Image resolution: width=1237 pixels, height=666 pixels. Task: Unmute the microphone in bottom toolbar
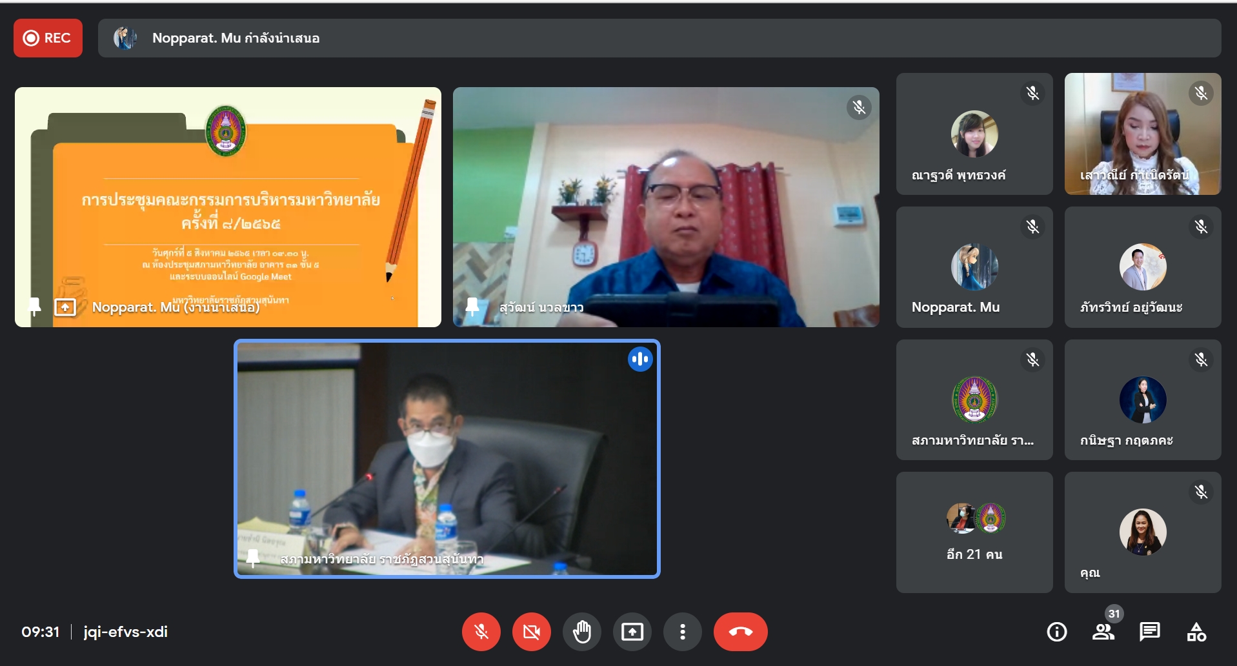(x=481, y=631)
